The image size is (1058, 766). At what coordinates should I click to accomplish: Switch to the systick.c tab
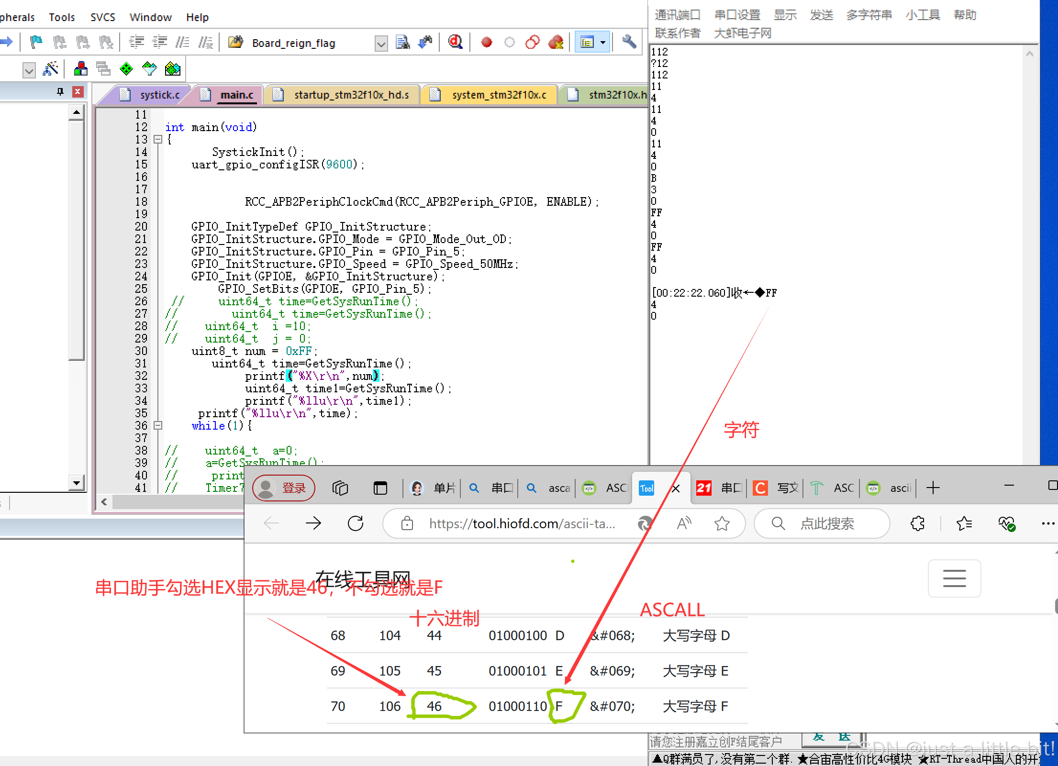click(x=159, y=95)
